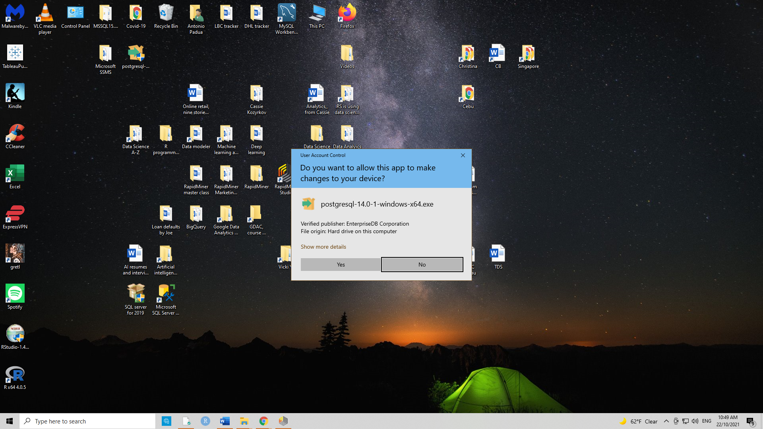This screenshot has width=763, height=429.
Task: Click the Firefox desktop icon
Action: (x=347, y=14)
